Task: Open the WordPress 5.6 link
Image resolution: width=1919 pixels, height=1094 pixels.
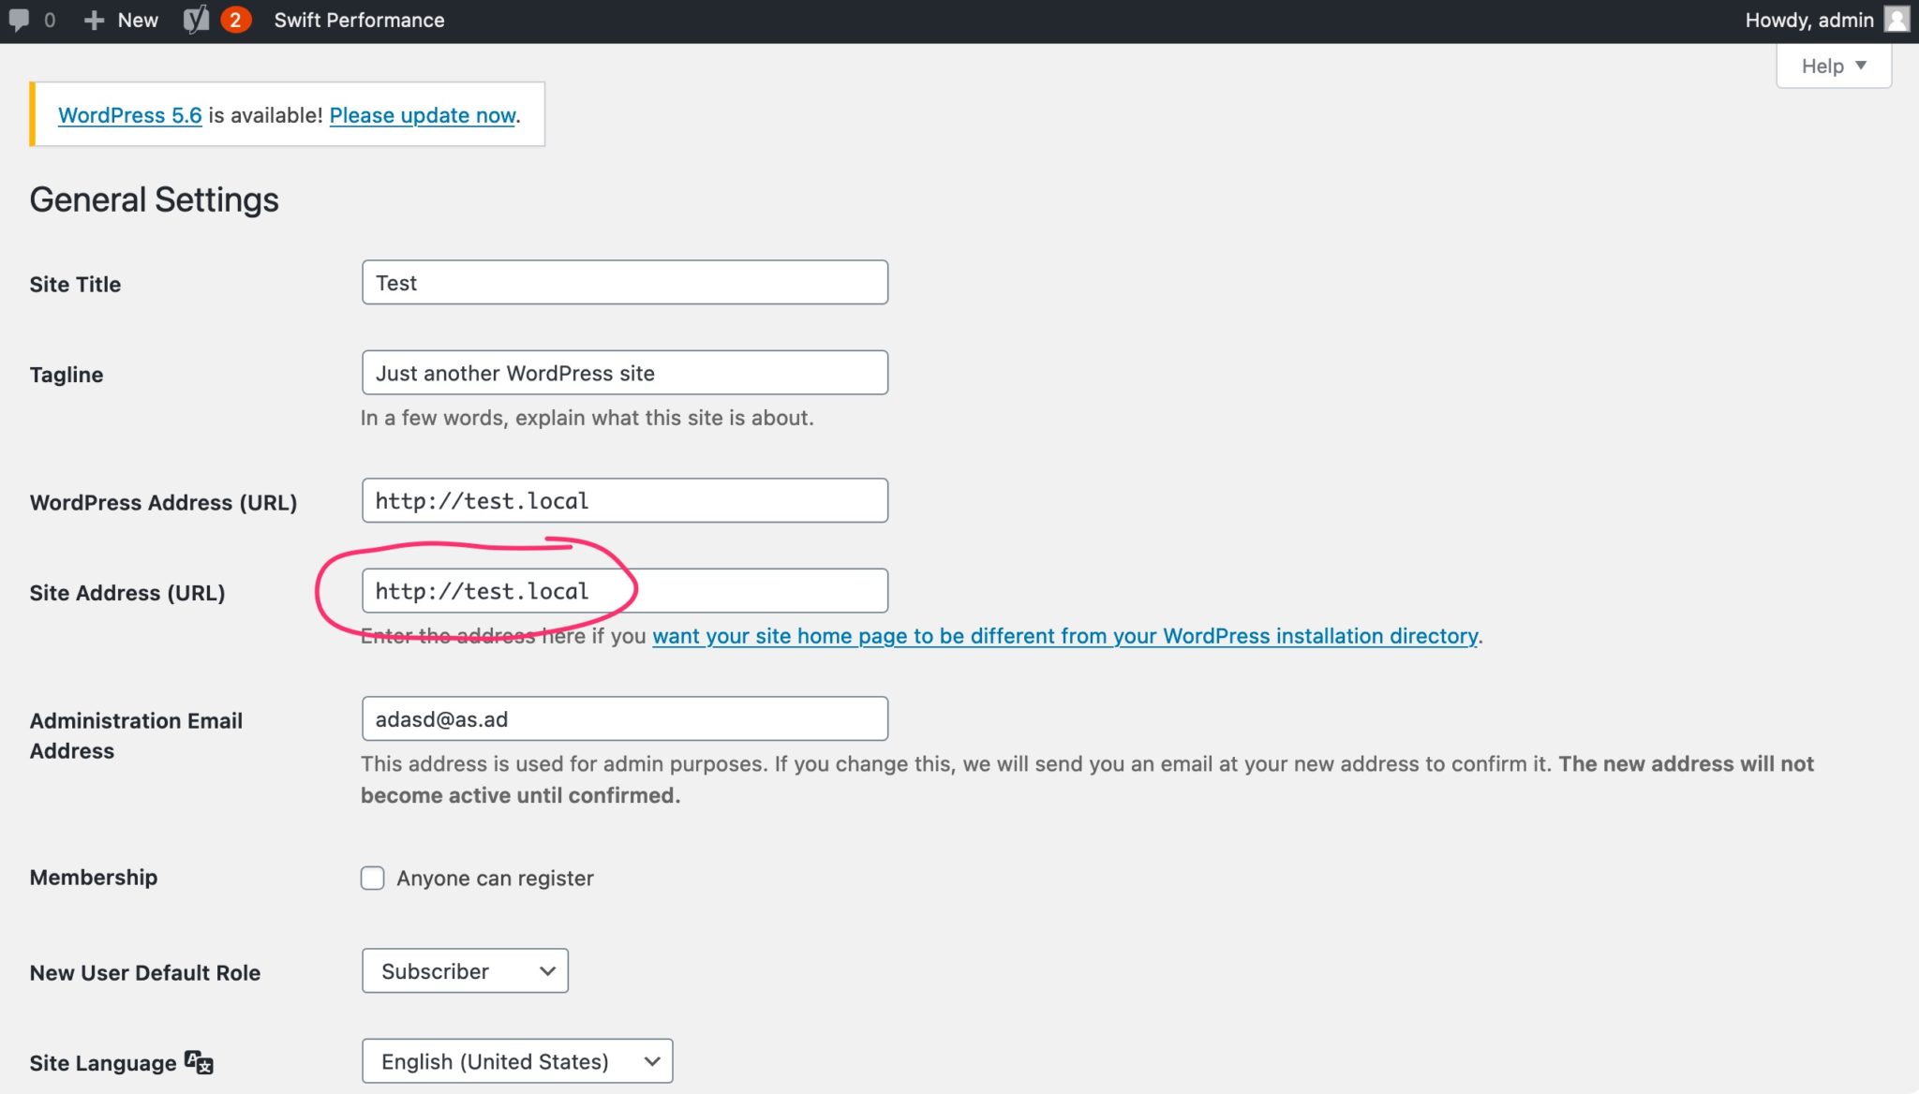Action: [129, 115]
